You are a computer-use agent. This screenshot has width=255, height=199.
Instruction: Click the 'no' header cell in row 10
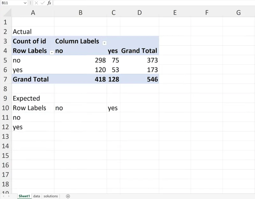click(81, 108)
